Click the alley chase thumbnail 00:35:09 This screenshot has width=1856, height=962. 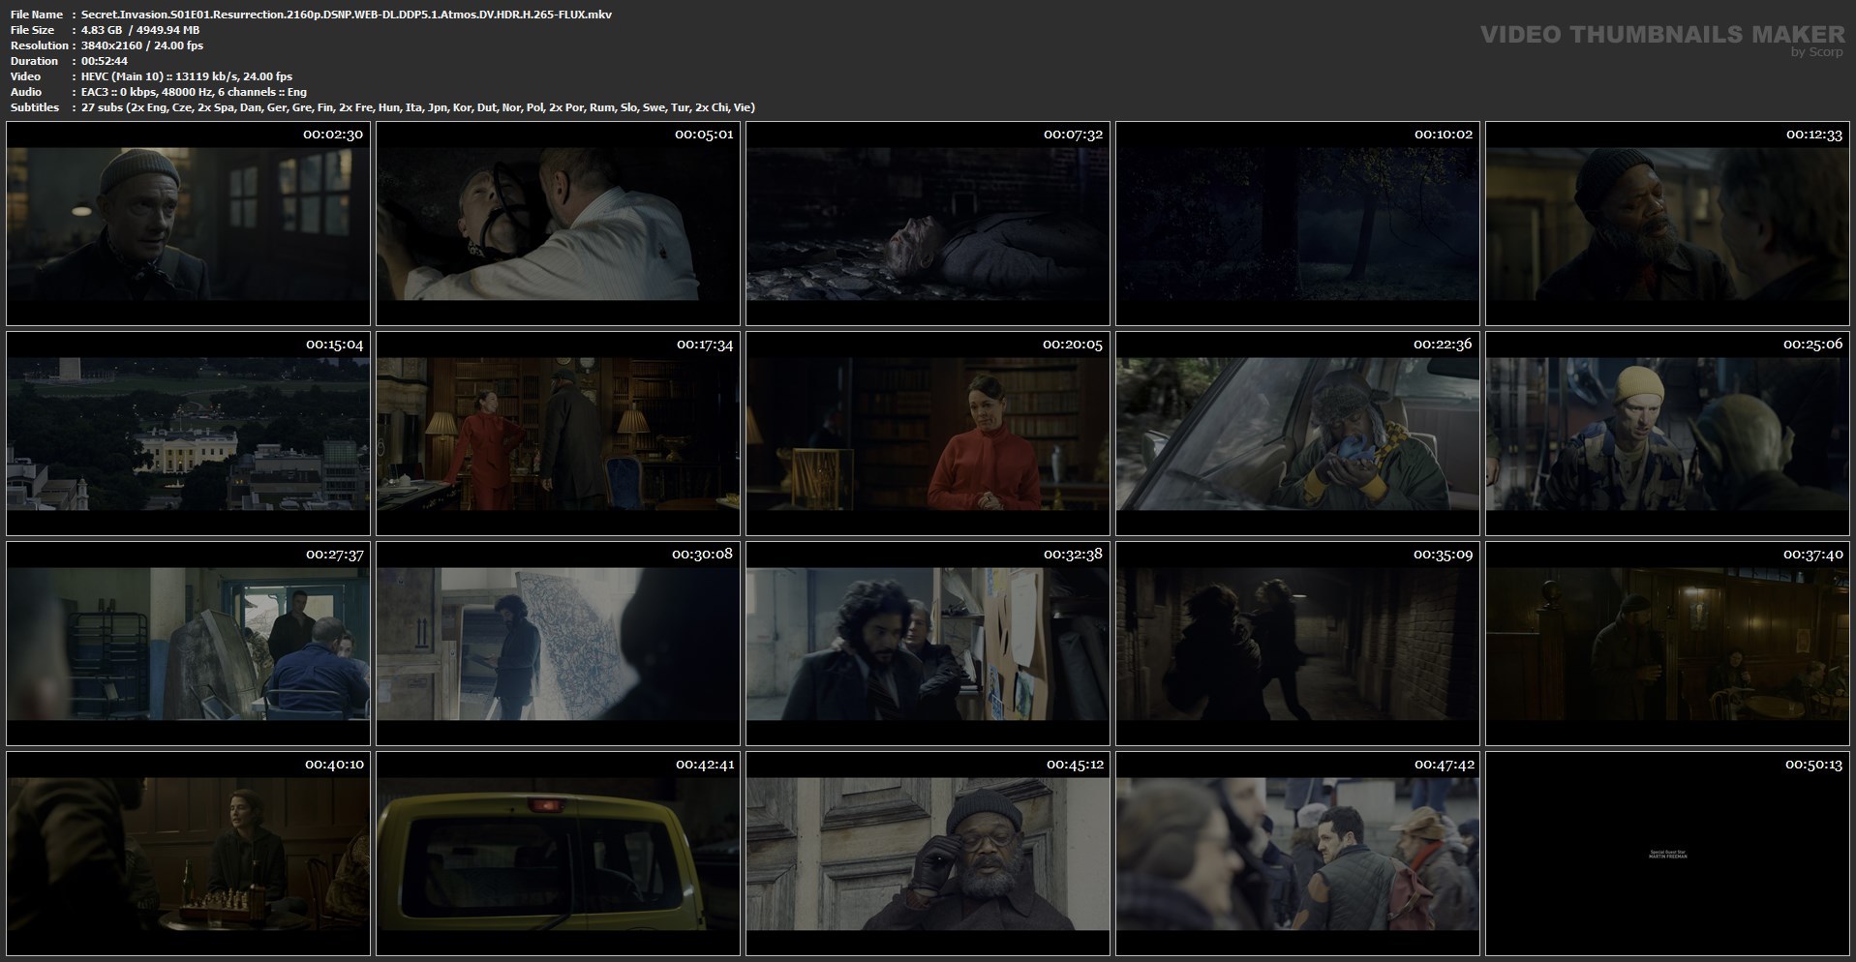(1297, 644)
